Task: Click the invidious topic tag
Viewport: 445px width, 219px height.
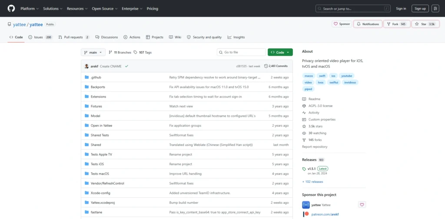Action: [x=350, y=82]
